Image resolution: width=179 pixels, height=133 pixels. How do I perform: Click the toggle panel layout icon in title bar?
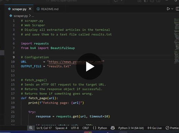pyautogui.click(x=152, y=1)
